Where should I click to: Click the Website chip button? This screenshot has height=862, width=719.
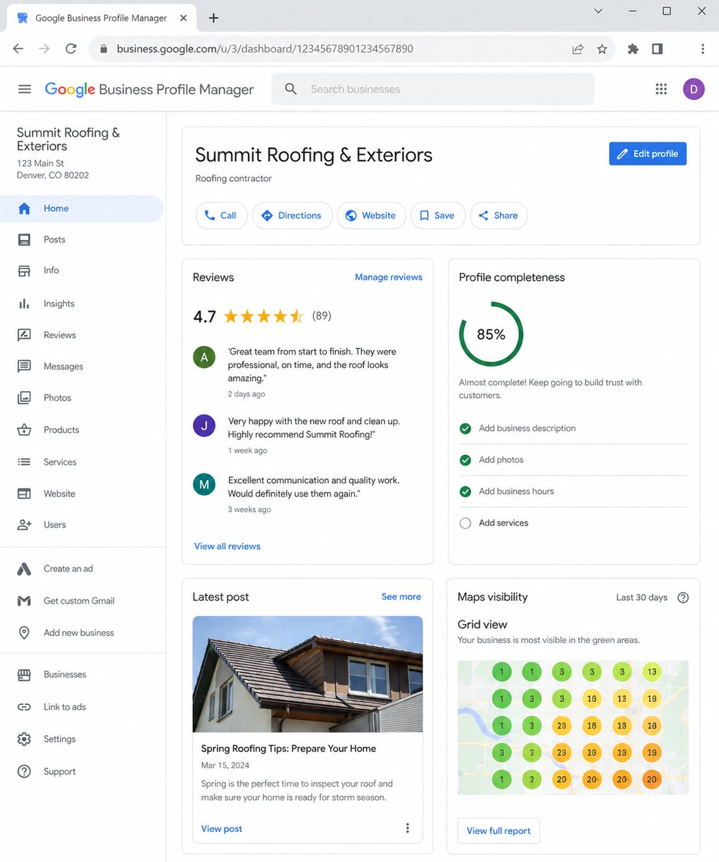tap(371, 215)
